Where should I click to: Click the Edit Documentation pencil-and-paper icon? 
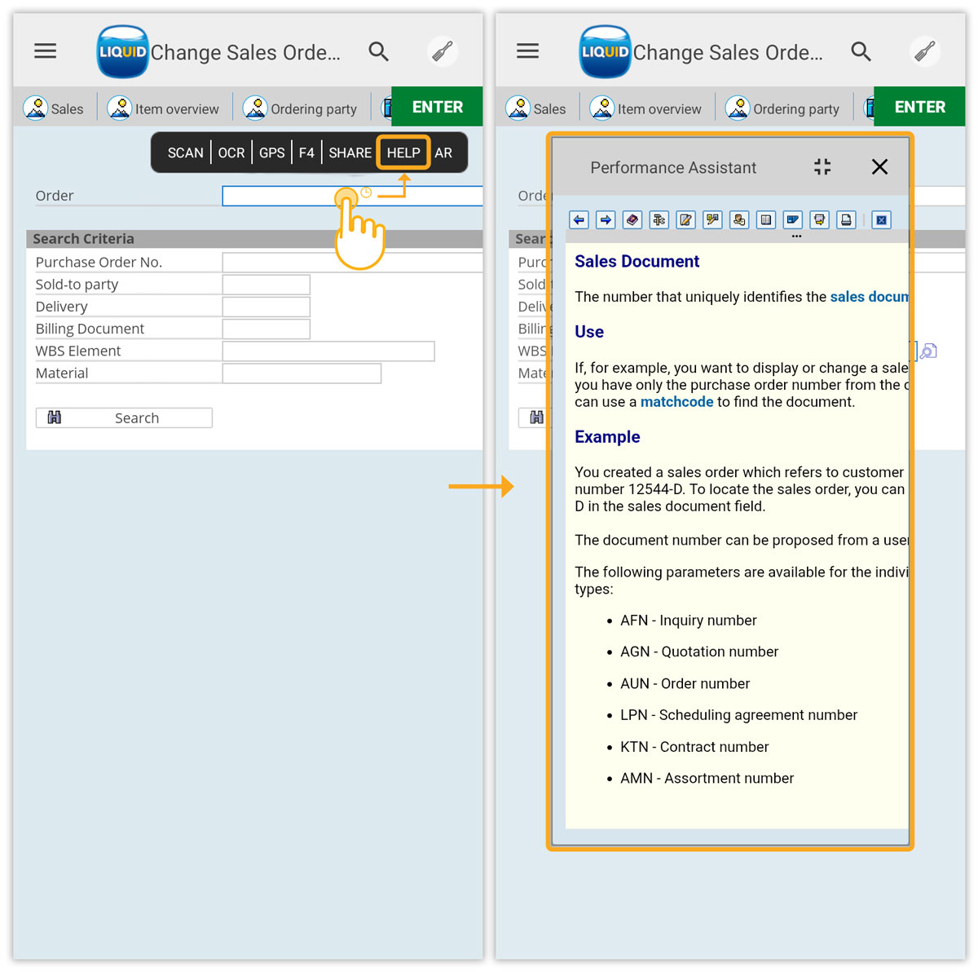[686, 219]
